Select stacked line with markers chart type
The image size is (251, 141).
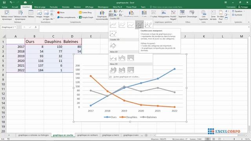coord(148,25)
